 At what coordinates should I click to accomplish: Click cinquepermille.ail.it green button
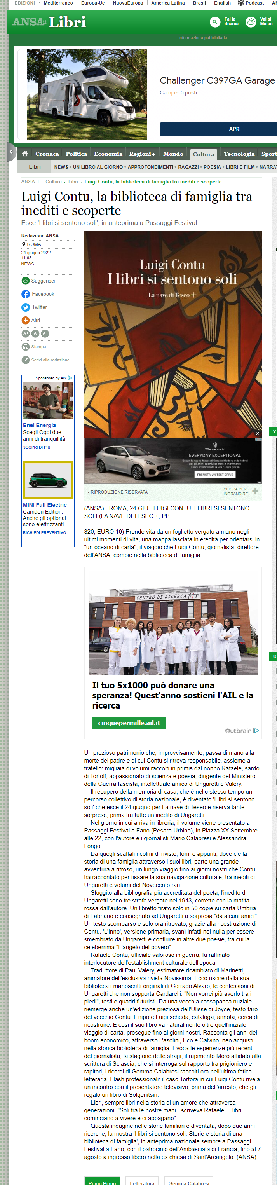click(129, 723)
